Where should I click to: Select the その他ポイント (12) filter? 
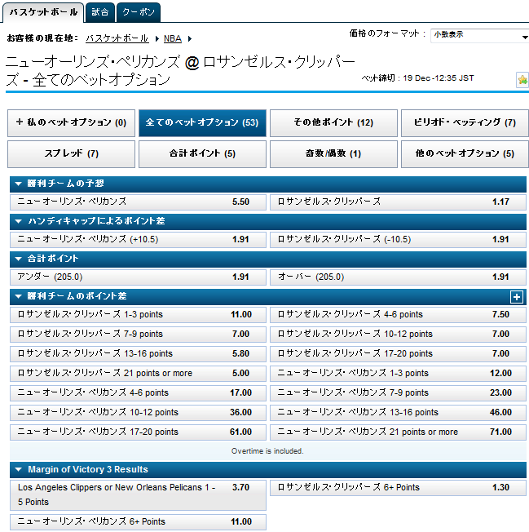[x=333, y=122]
